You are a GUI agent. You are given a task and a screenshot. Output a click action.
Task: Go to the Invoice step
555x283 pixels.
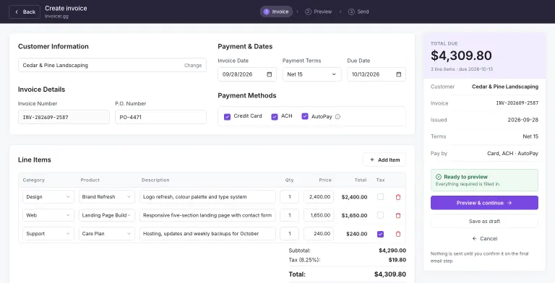click(277, 12)
